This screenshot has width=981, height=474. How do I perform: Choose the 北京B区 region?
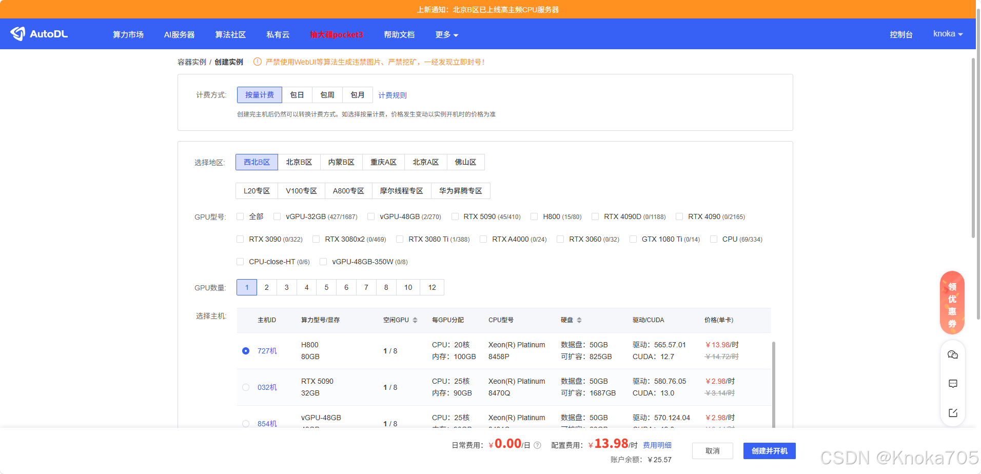pos(299,162)
